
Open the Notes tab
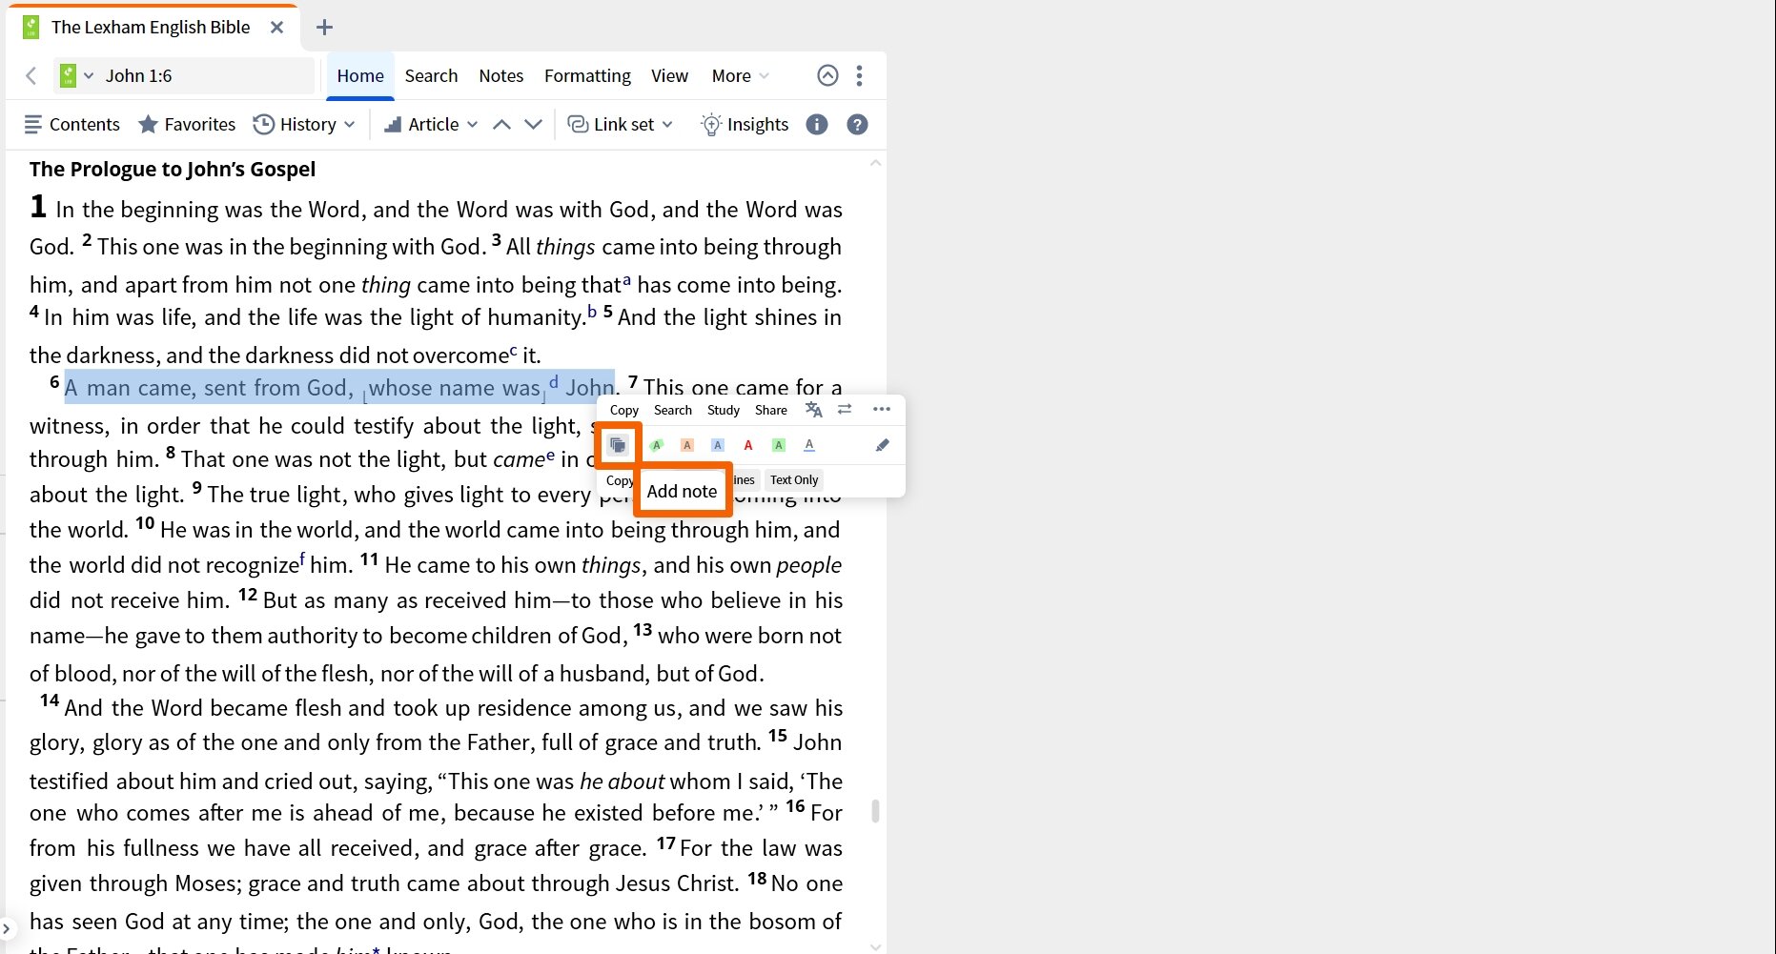[501, 76]
